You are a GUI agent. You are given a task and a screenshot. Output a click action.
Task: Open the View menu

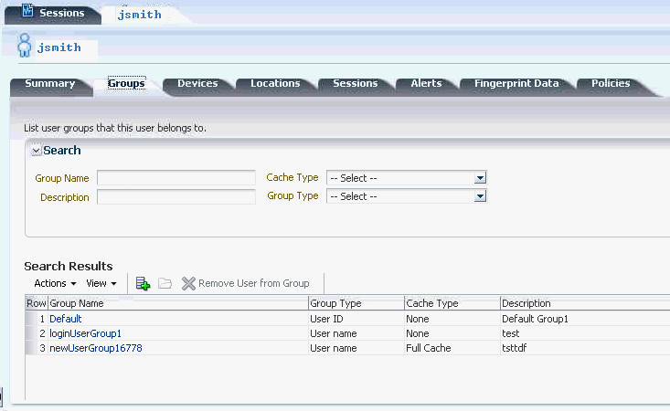pos(101,283)
